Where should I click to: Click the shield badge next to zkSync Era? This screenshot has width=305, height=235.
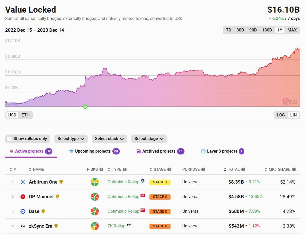[56, 226]
